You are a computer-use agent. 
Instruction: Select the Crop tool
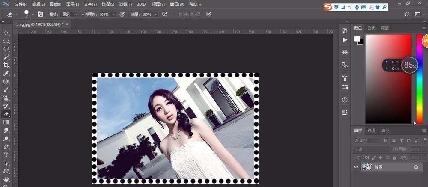[x=6, y=65]
